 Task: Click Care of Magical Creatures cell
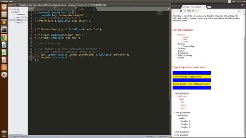click(x=199, y=84)
